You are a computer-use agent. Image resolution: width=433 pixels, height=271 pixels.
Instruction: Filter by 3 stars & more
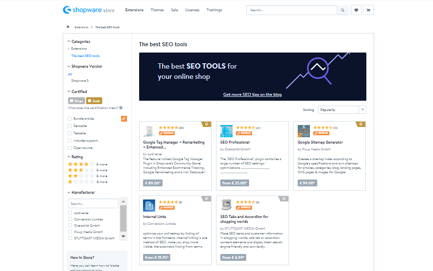point(88,170)
